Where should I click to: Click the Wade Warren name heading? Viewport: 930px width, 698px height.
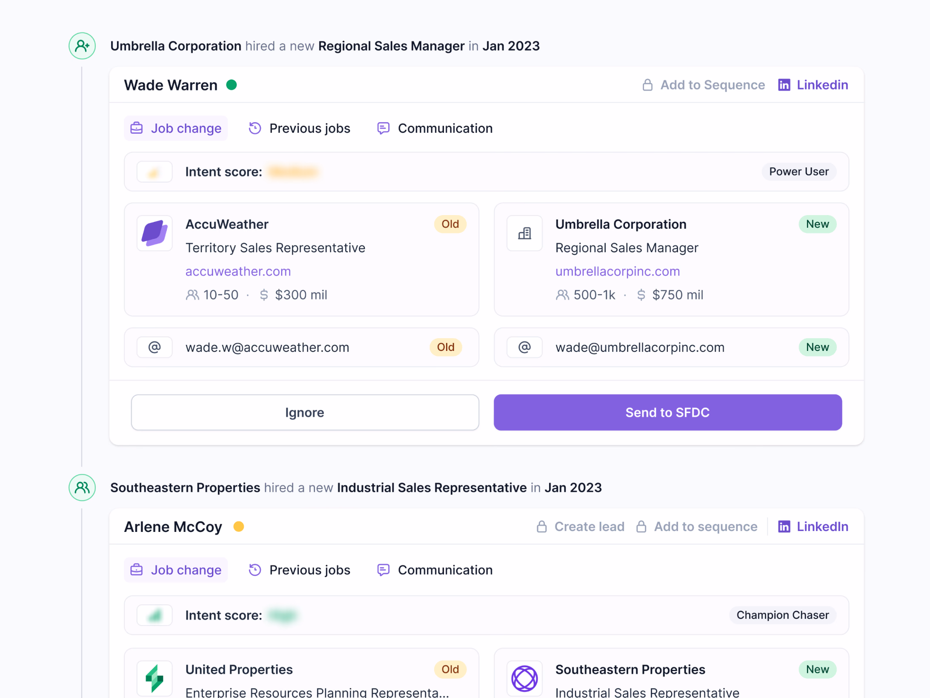pyautogui.click(x=171, y=85)
